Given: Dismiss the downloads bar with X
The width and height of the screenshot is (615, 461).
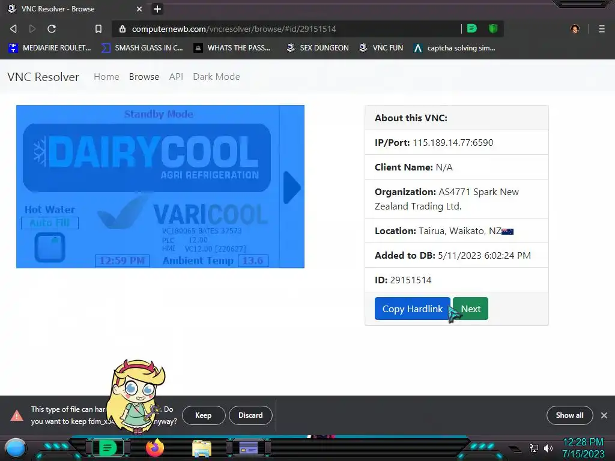Looking at the screenshot, I should pos(604,415).
